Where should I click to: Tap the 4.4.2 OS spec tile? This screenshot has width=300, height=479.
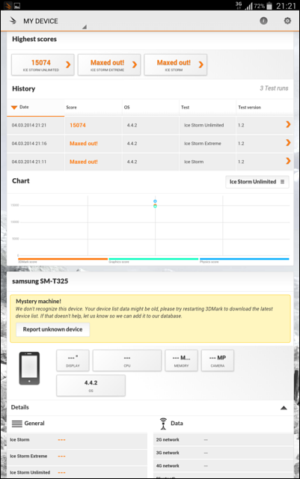pos(91,386)
